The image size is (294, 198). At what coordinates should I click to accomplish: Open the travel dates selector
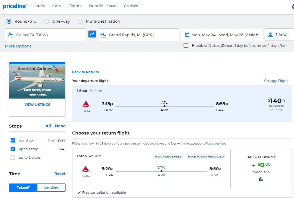click(222, 34)
